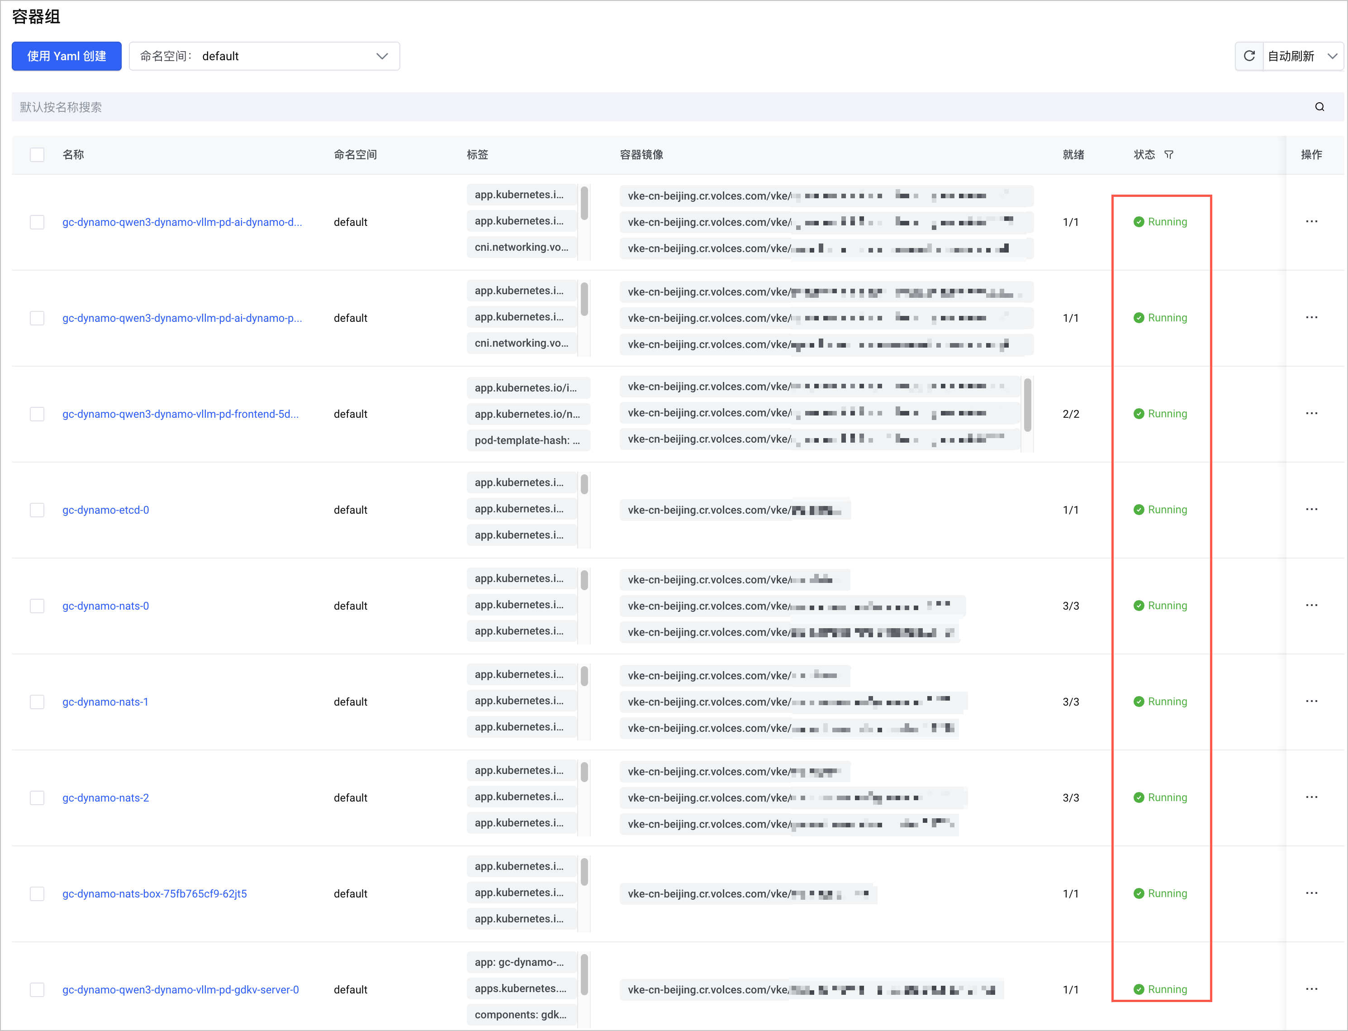Click the 'app: gc-dynamo-...' label tag

521,962
